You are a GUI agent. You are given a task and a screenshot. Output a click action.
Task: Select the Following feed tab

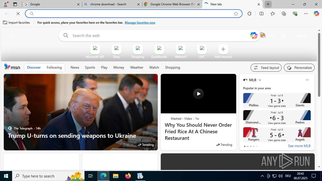[54, 67]
